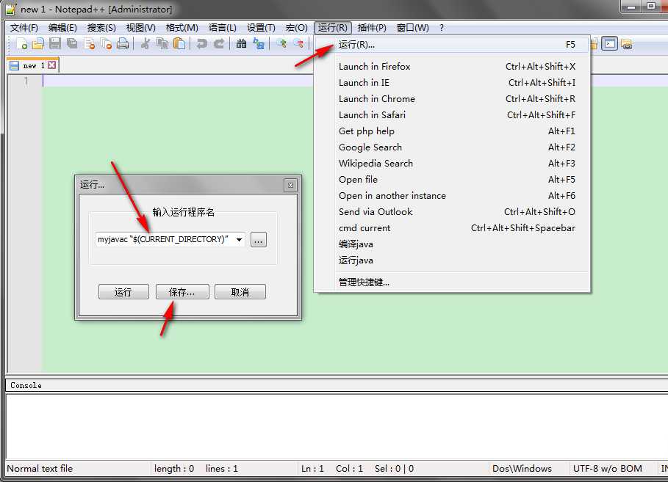Image resolution: width=668 pixels, height=482 pixels.
Task: Open the 插件(P) menu
Action: coord(372,28)
